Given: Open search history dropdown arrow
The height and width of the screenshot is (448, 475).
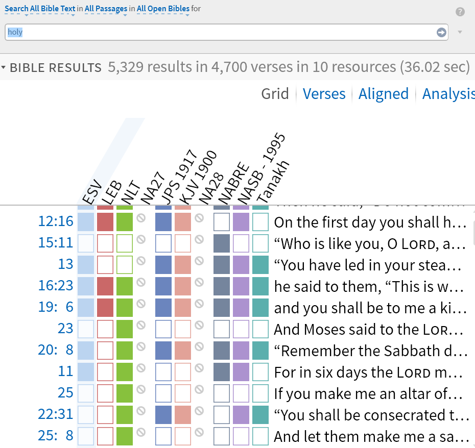Looking at the screenshot, I should [x=460, y=32].
